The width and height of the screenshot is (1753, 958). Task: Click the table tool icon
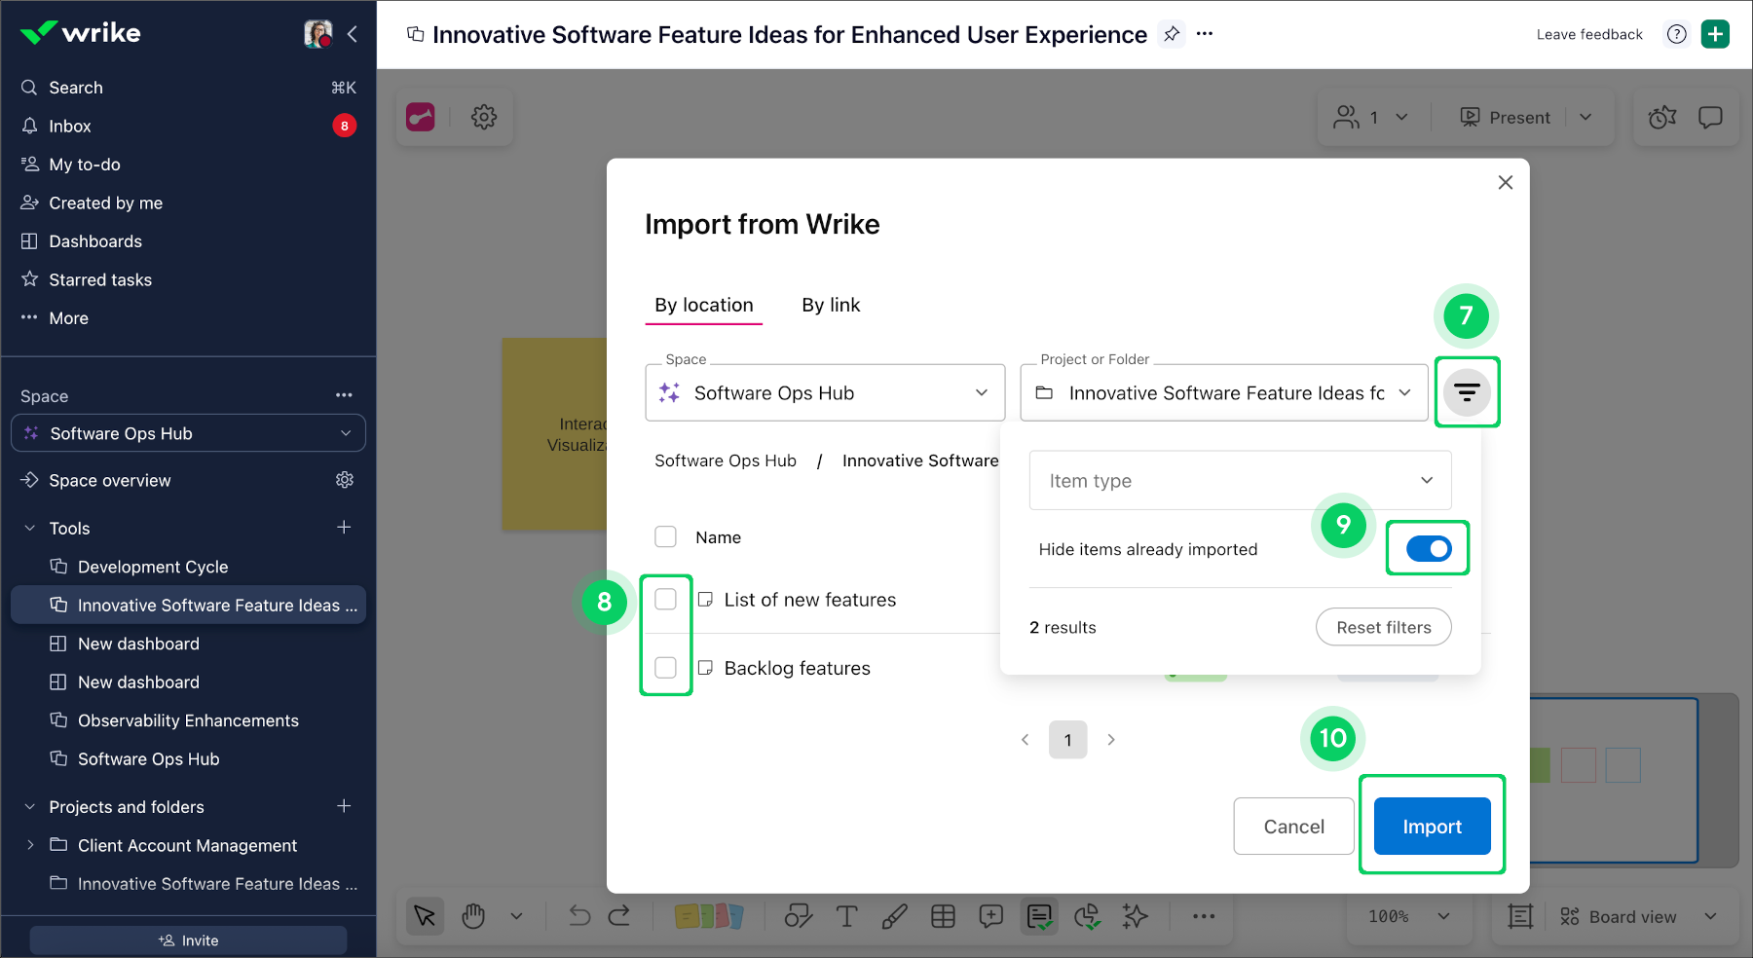click(943, 916)
